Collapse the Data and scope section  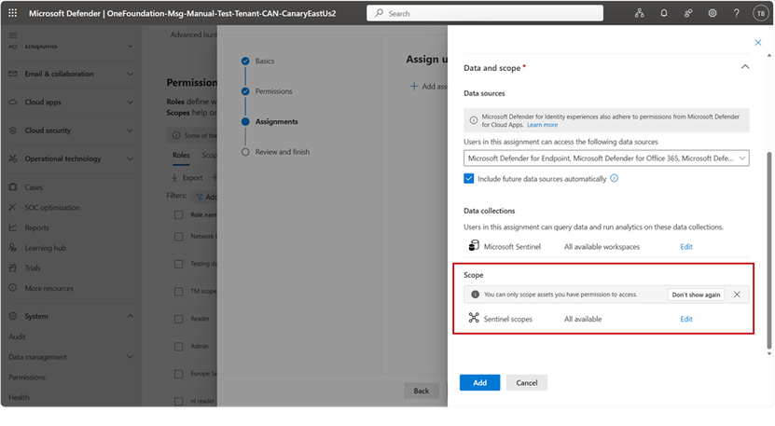[745, 67]
